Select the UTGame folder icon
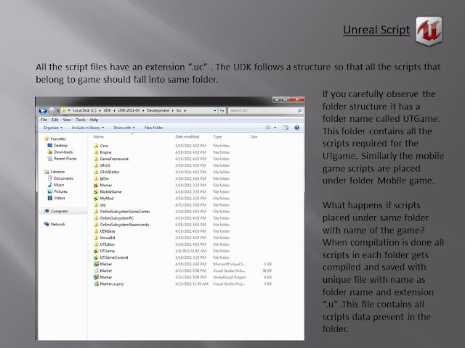Screen dimensions: 465x348 pos(96,251)
